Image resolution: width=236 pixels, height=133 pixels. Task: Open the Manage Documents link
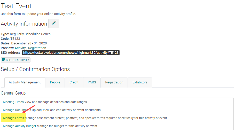17,110
